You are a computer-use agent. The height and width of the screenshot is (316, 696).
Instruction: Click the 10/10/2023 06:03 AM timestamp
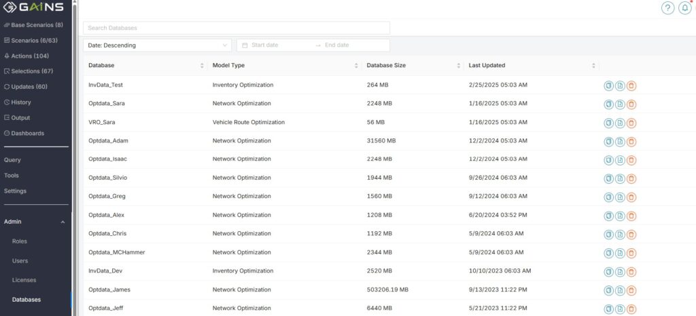500,271
